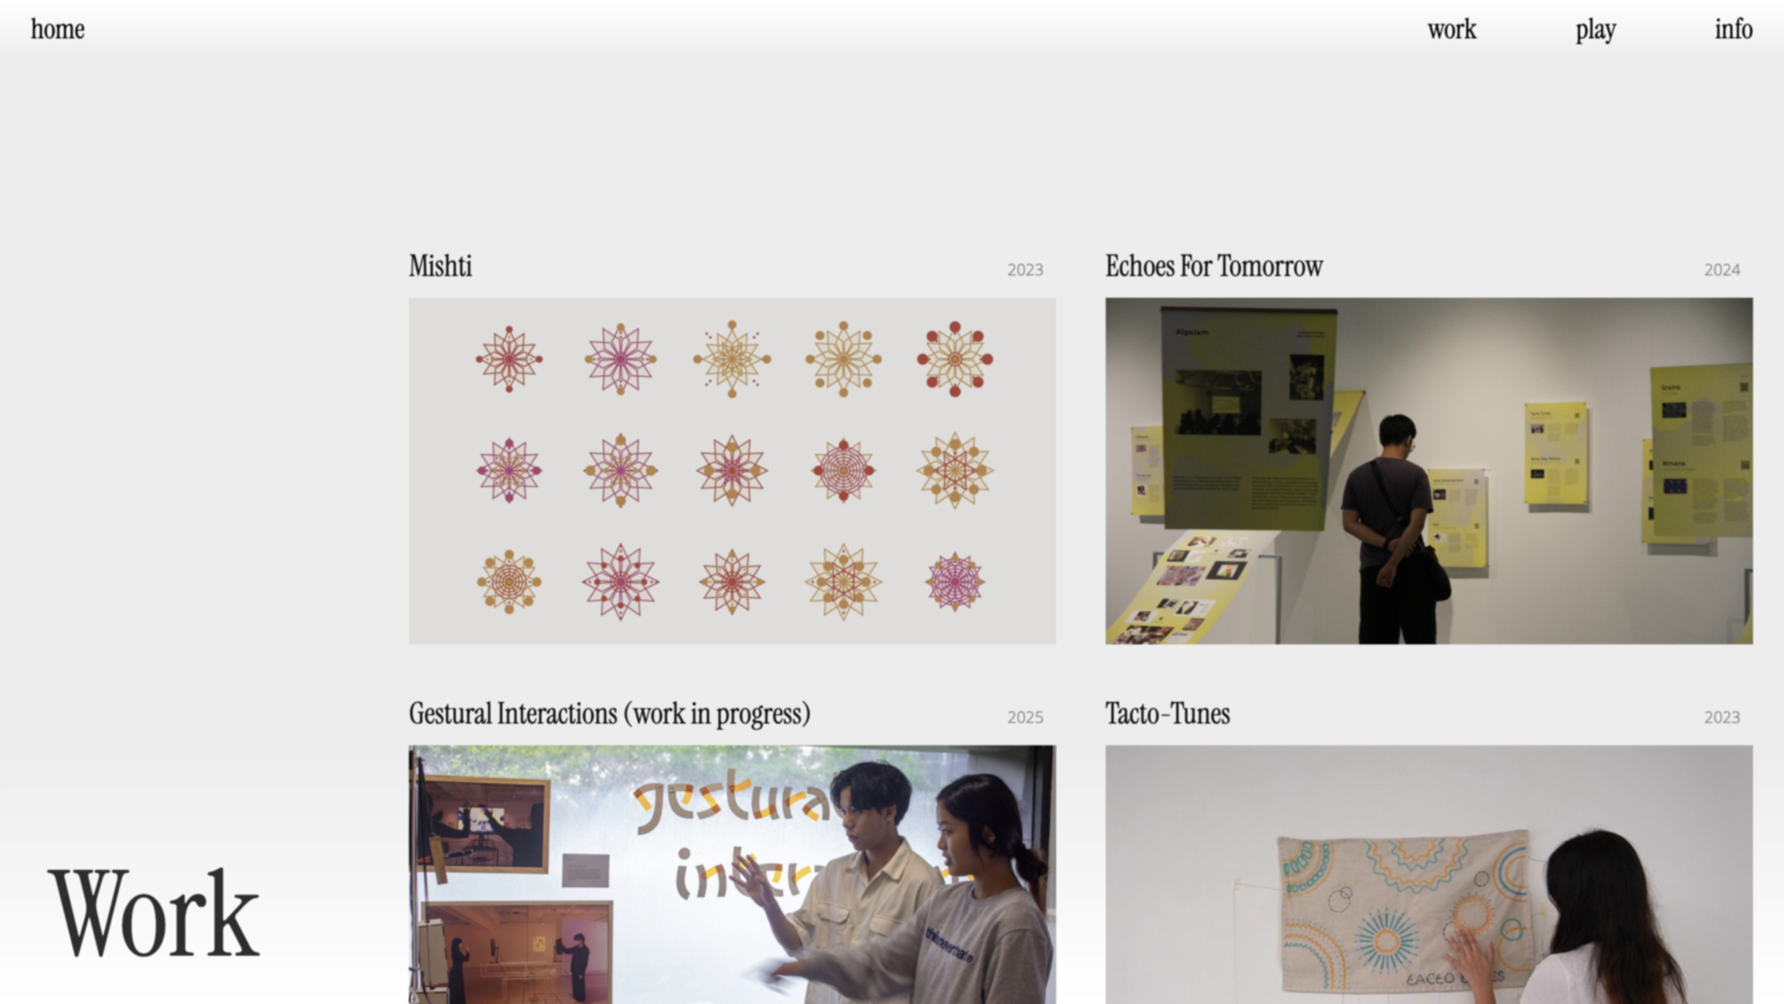Click the large Work page heading
The height and width of the screenshot is (1004, 1784).
click(154, 914)
